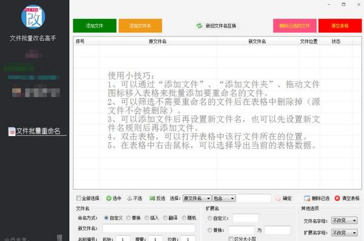The height and width of the screenshot is (241, 364).
Task: Click the 反选 label text
Action: click(161, 199)
